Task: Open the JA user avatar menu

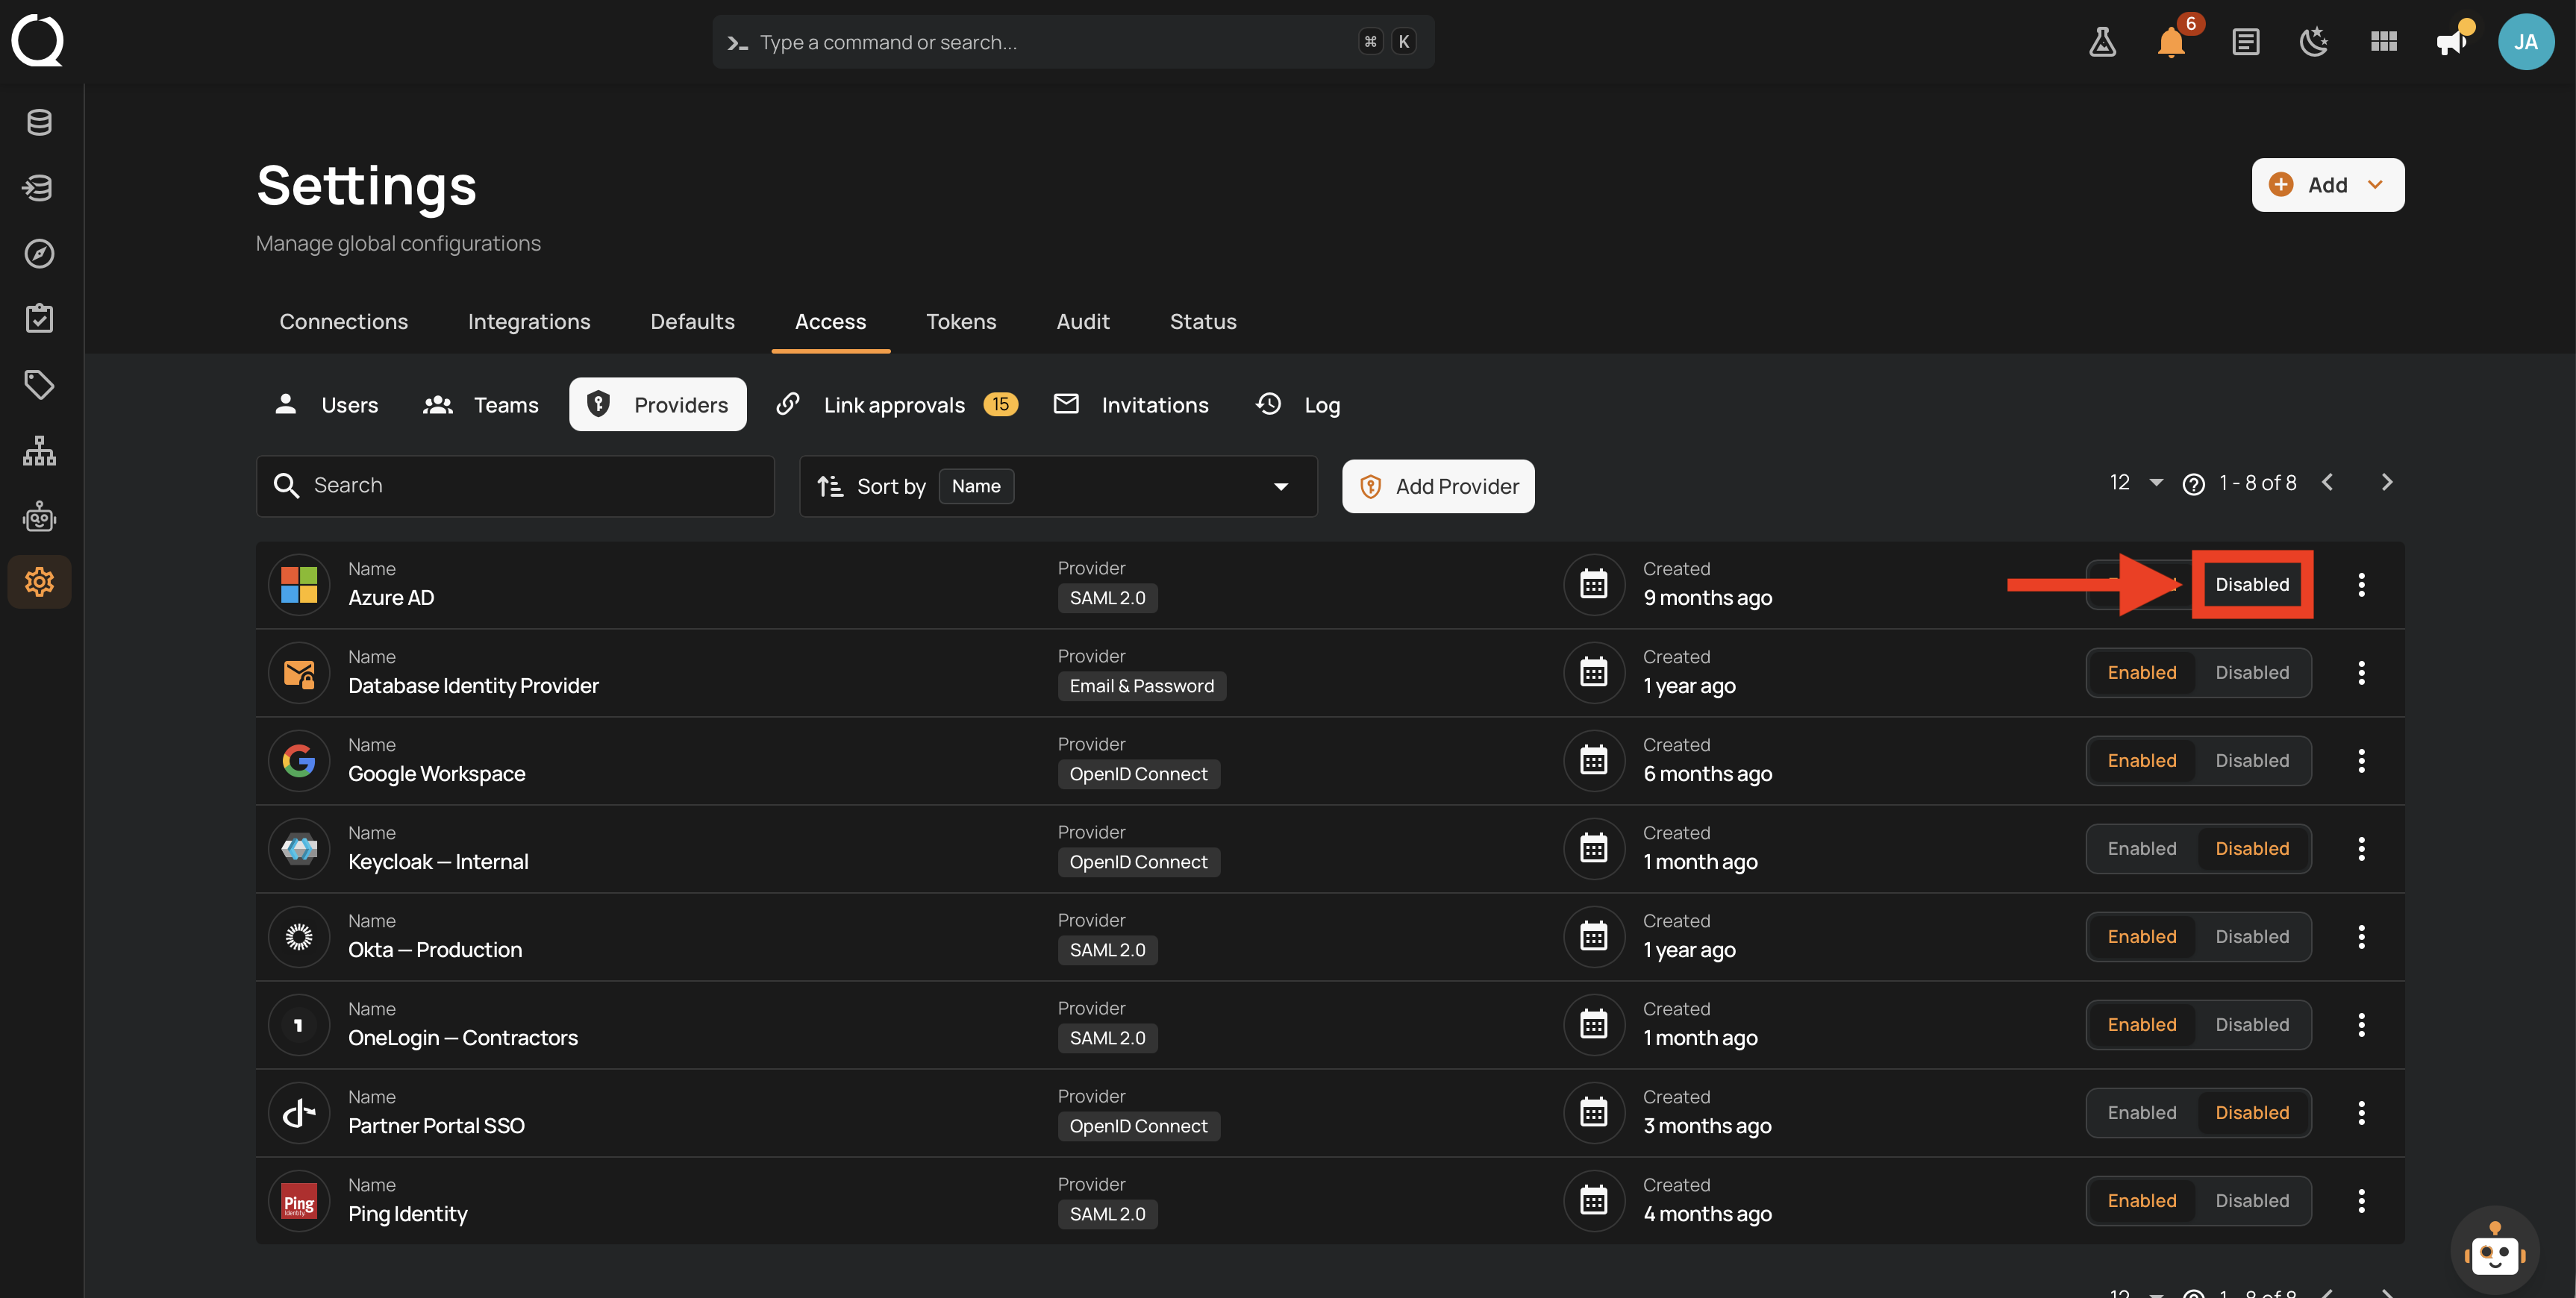Action: pos(2525,42)
